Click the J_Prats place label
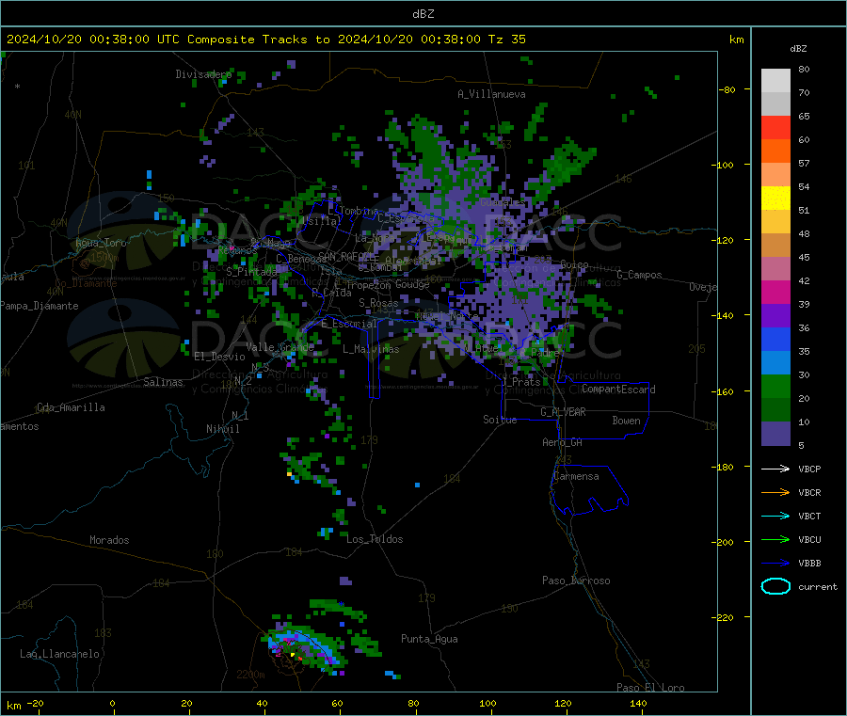The height and width of the screenshot is (716, 847). [x=521, y=382]
